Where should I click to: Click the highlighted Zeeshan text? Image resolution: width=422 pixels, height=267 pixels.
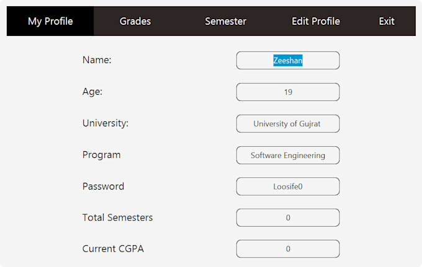tap(288, 61)
